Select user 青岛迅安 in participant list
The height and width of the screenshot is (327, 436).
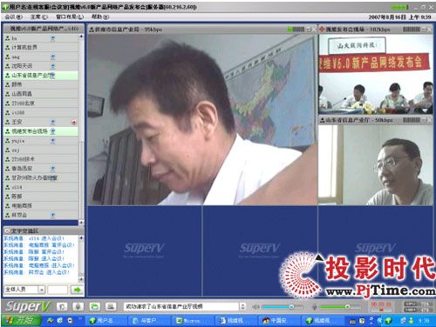[x=41, y=169]
